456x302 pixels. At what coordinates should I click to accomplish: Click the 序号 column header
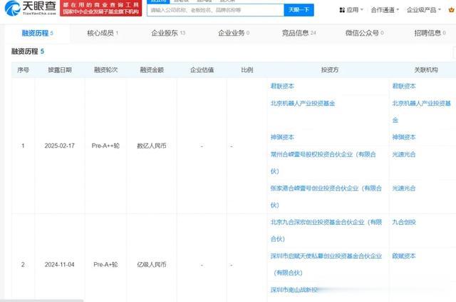click(x=23, y=70)
